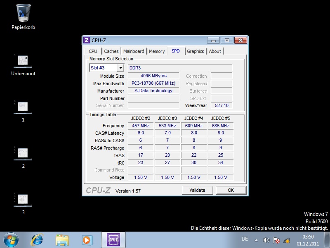The image size is (330, 248).
Task: Click the JEDEC #4 frequency 609 MHz
Action: tap(194, 126)
